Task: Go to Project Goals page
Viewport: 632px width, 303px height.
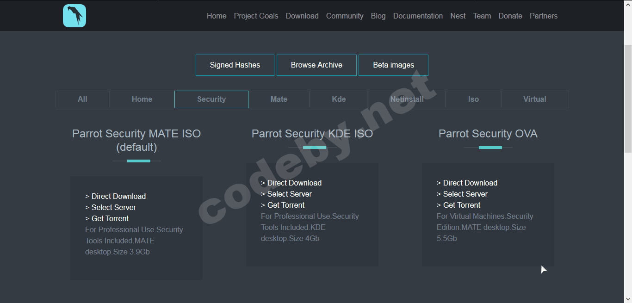Action: tap(256, 16)
